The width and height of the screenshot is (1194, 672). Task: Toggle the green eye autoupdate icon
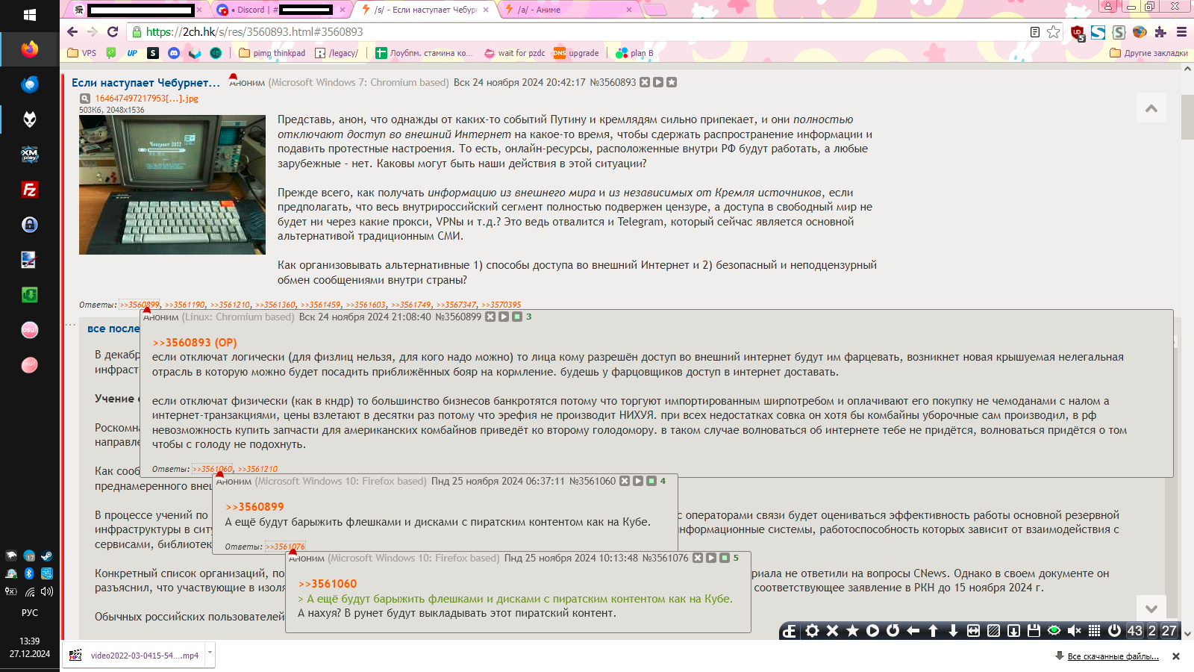[x=1054, y=631]
